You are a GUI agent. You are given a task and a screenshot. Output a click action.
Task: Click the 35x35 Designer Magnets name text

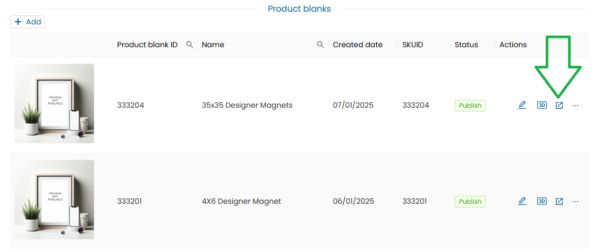click(247, 105)
